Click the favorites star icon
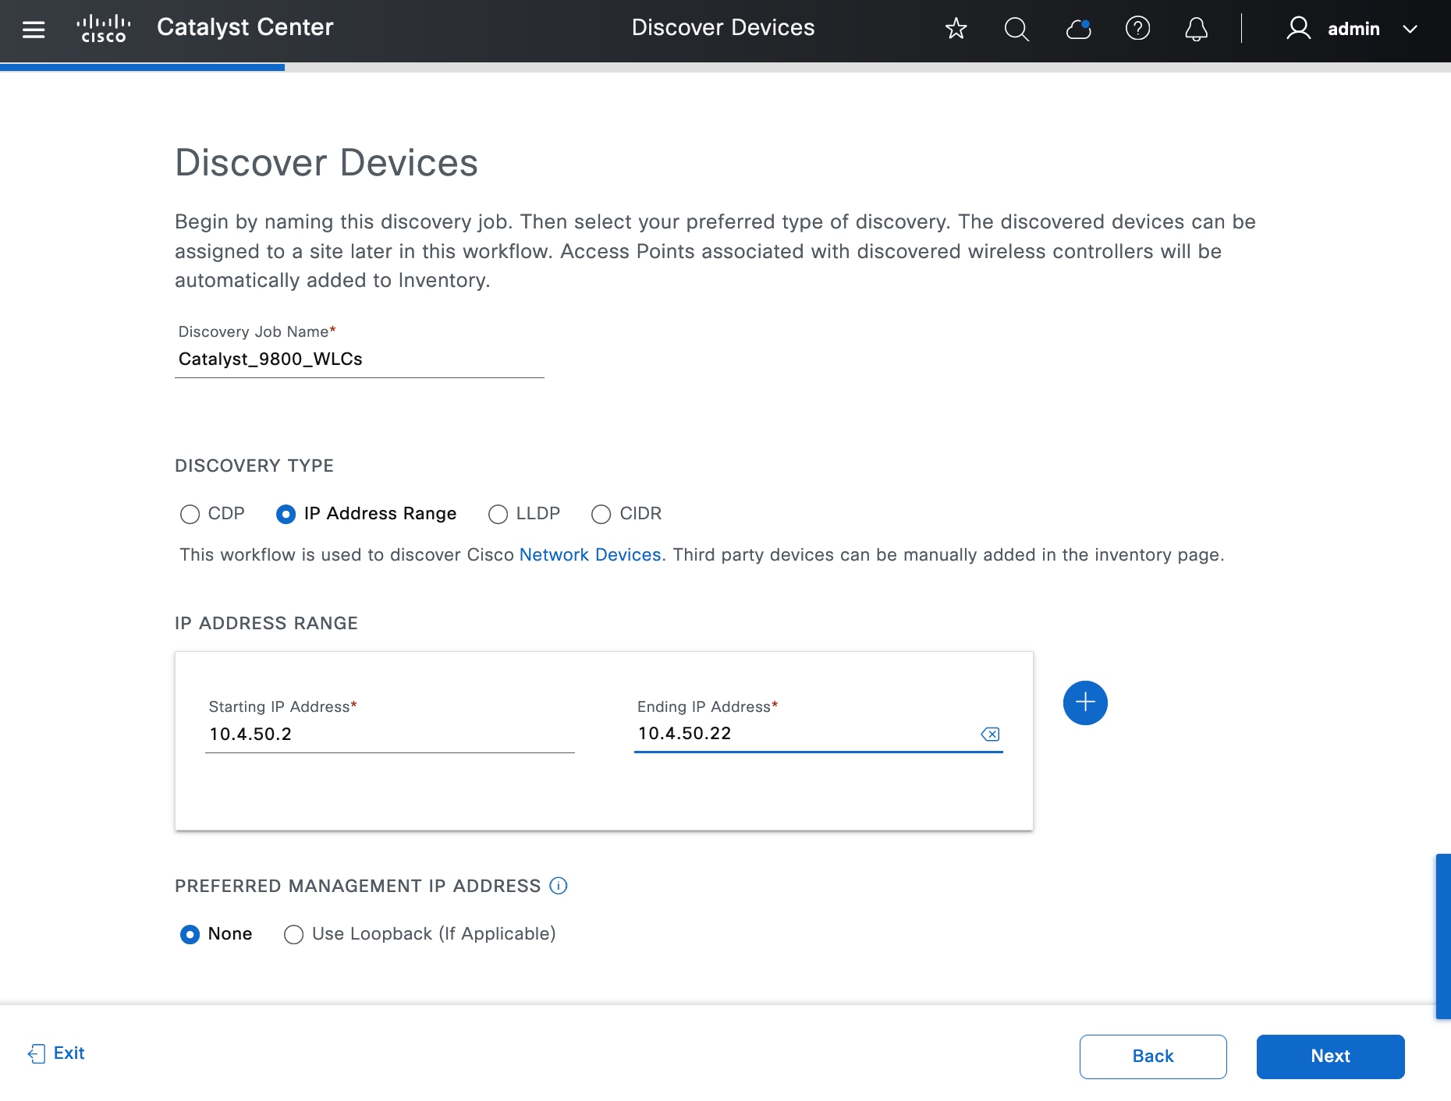The image size is (1451, 1101). pos(956,30)
